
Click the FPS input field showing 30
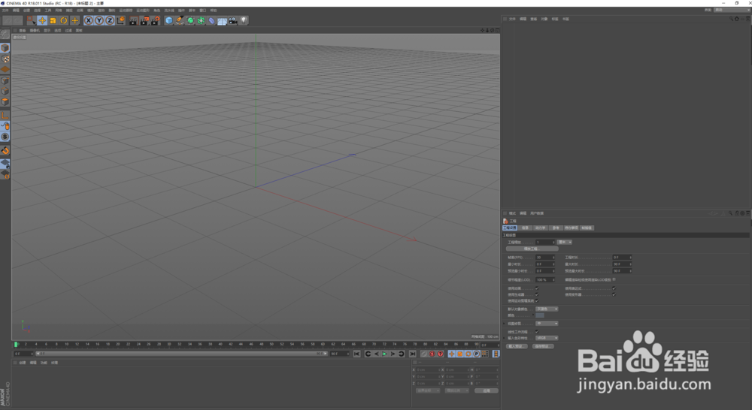click(x=545, y=258)
